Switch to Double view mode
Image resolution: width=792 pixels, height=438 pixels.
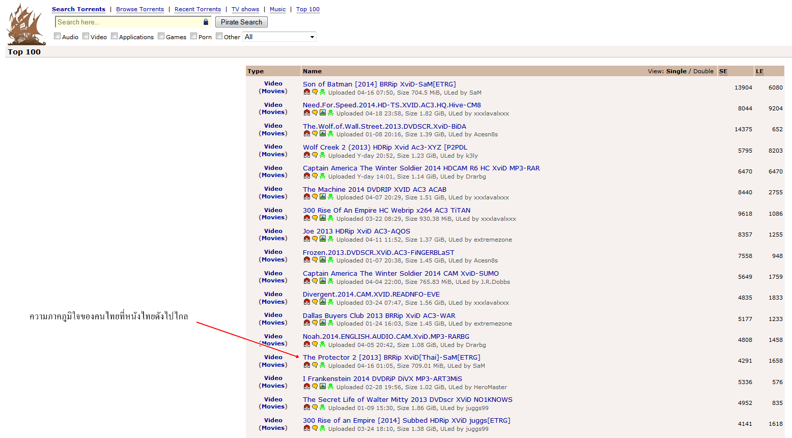pos(703,71)
